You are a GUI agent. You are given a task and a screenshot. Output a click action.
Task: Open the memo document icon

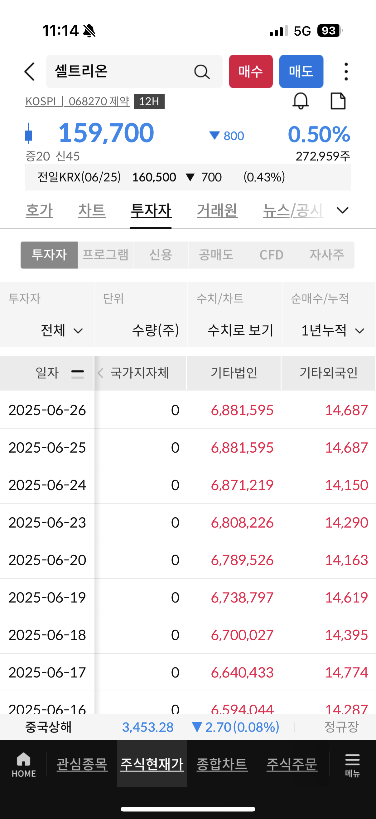(338, 101)
